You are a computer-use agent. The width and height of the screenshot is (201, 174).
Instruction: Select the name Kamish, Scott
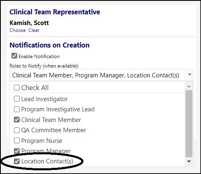pos(29,23)
